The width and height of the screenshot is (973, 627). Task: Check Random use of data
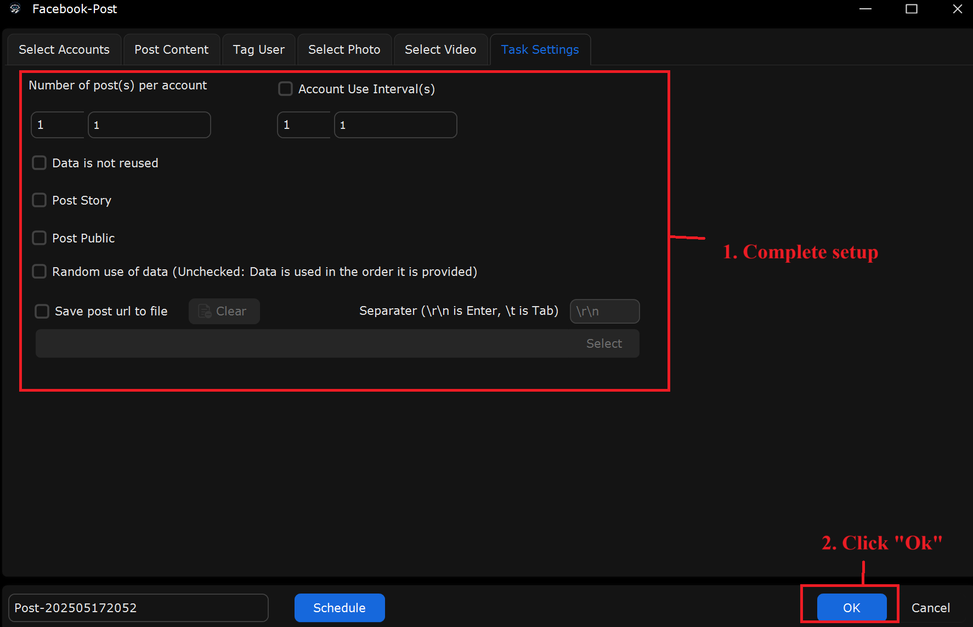tap(39, 272)
